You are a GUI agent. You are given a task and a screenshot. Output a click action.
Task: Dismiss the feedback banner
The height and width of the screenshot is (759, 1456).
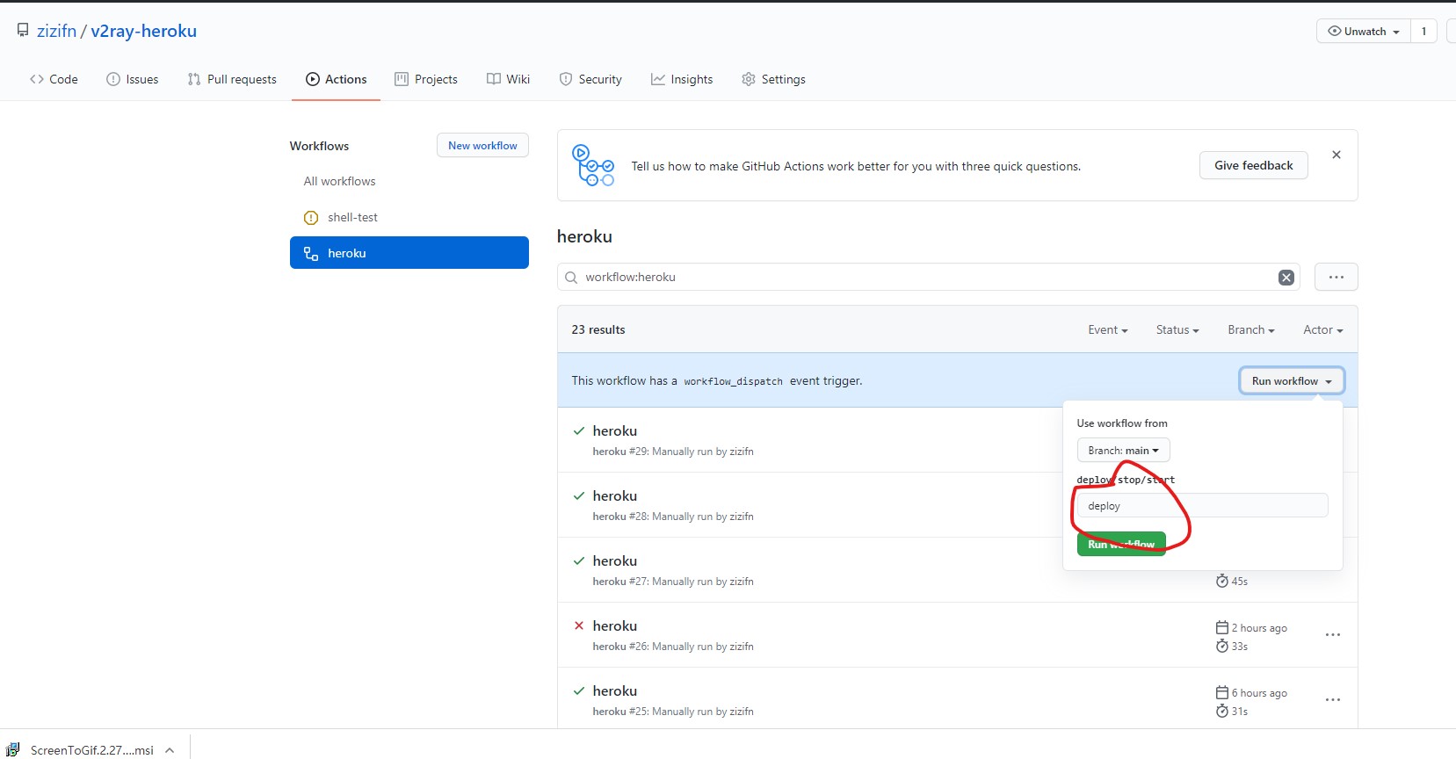click(x=1336, y=155)
